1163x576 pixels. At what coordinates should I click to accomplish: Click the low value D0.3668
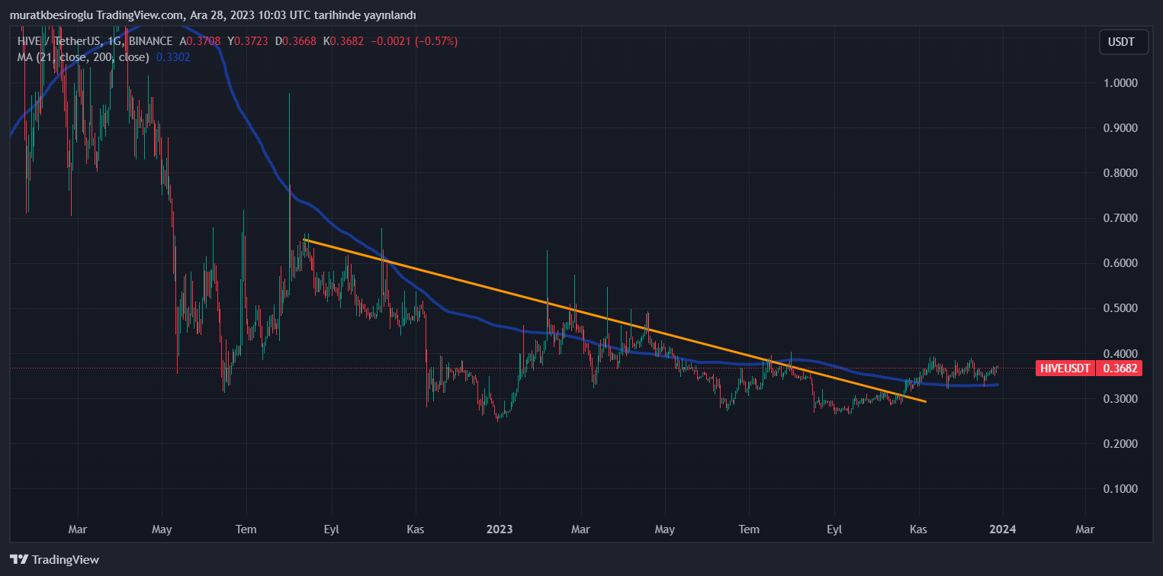(x=297, y=40)
